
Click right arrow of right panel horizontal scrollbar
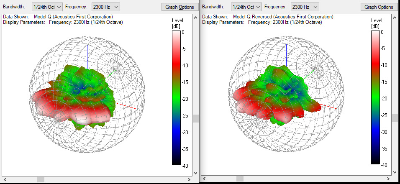coord(387,179)
